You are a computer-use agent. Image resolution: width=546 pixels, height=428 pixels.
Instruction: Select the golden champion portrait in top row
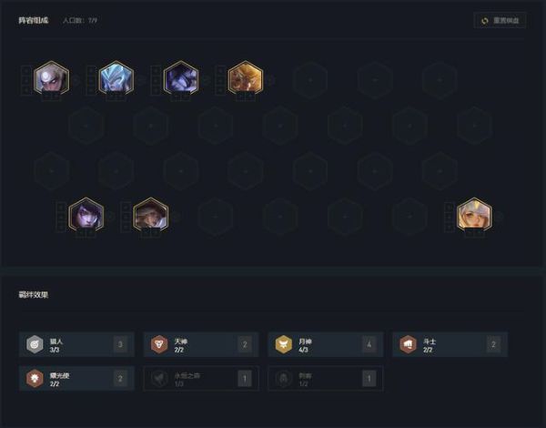click(246, 78)
